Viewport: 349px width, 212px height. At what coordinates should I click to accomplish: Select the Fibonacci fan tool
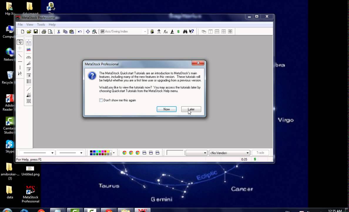point(28,63)
